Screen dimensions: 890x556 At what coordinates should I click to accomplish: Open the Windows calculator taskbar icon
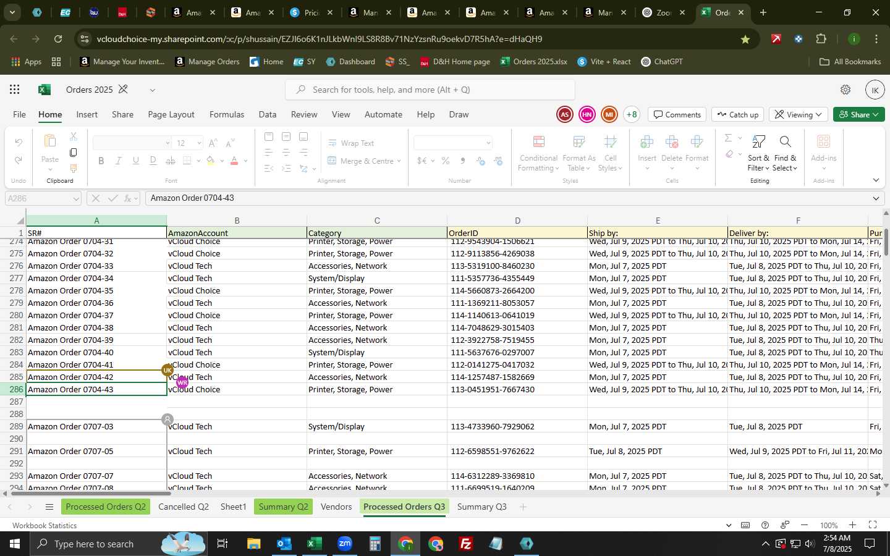[x=375, y=544]
